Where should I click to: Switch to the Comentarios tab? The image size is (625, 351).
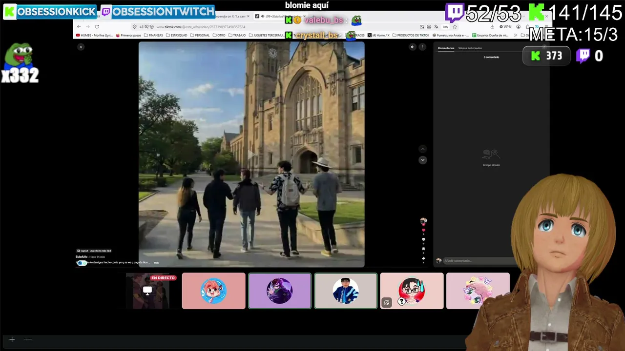point(446,48)
